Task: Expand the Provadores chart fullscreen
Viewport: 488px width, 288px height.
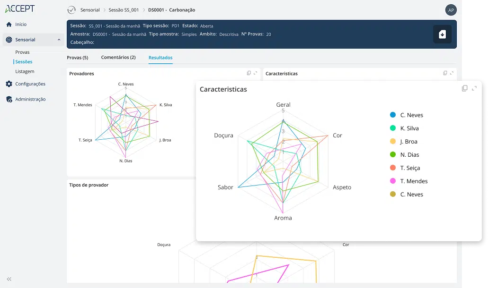Action: click(x=256, y=73)
